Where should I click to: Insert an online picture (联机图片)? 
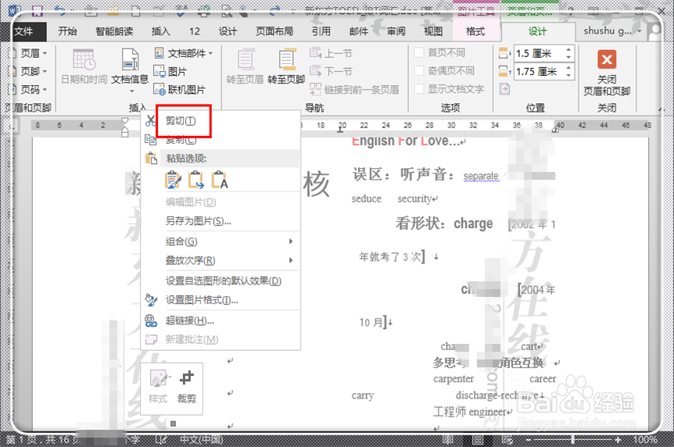pyautogui.click(x=159, y=89)
